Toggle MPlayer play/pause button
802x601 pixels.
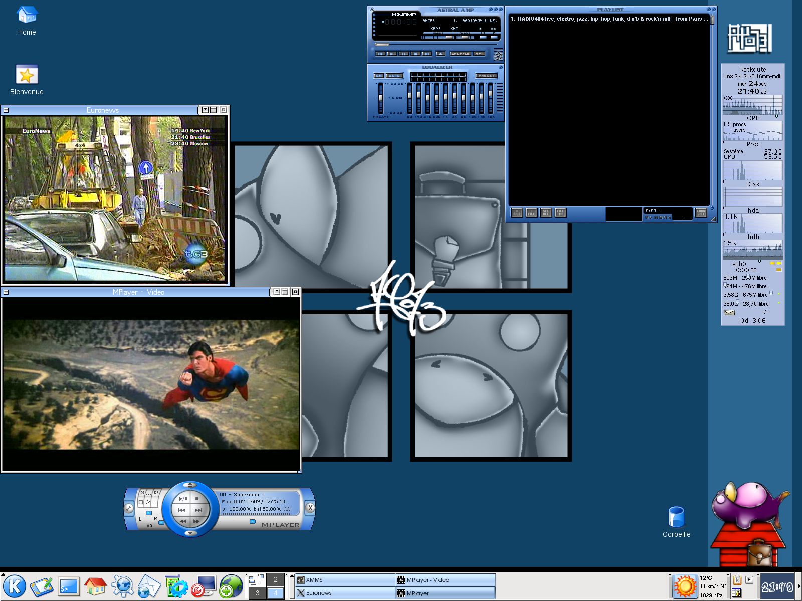click(x=183, y=499)
